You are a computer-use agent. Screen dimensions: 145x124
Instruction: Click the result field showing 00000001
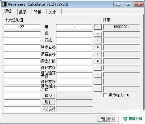[121, 27]
